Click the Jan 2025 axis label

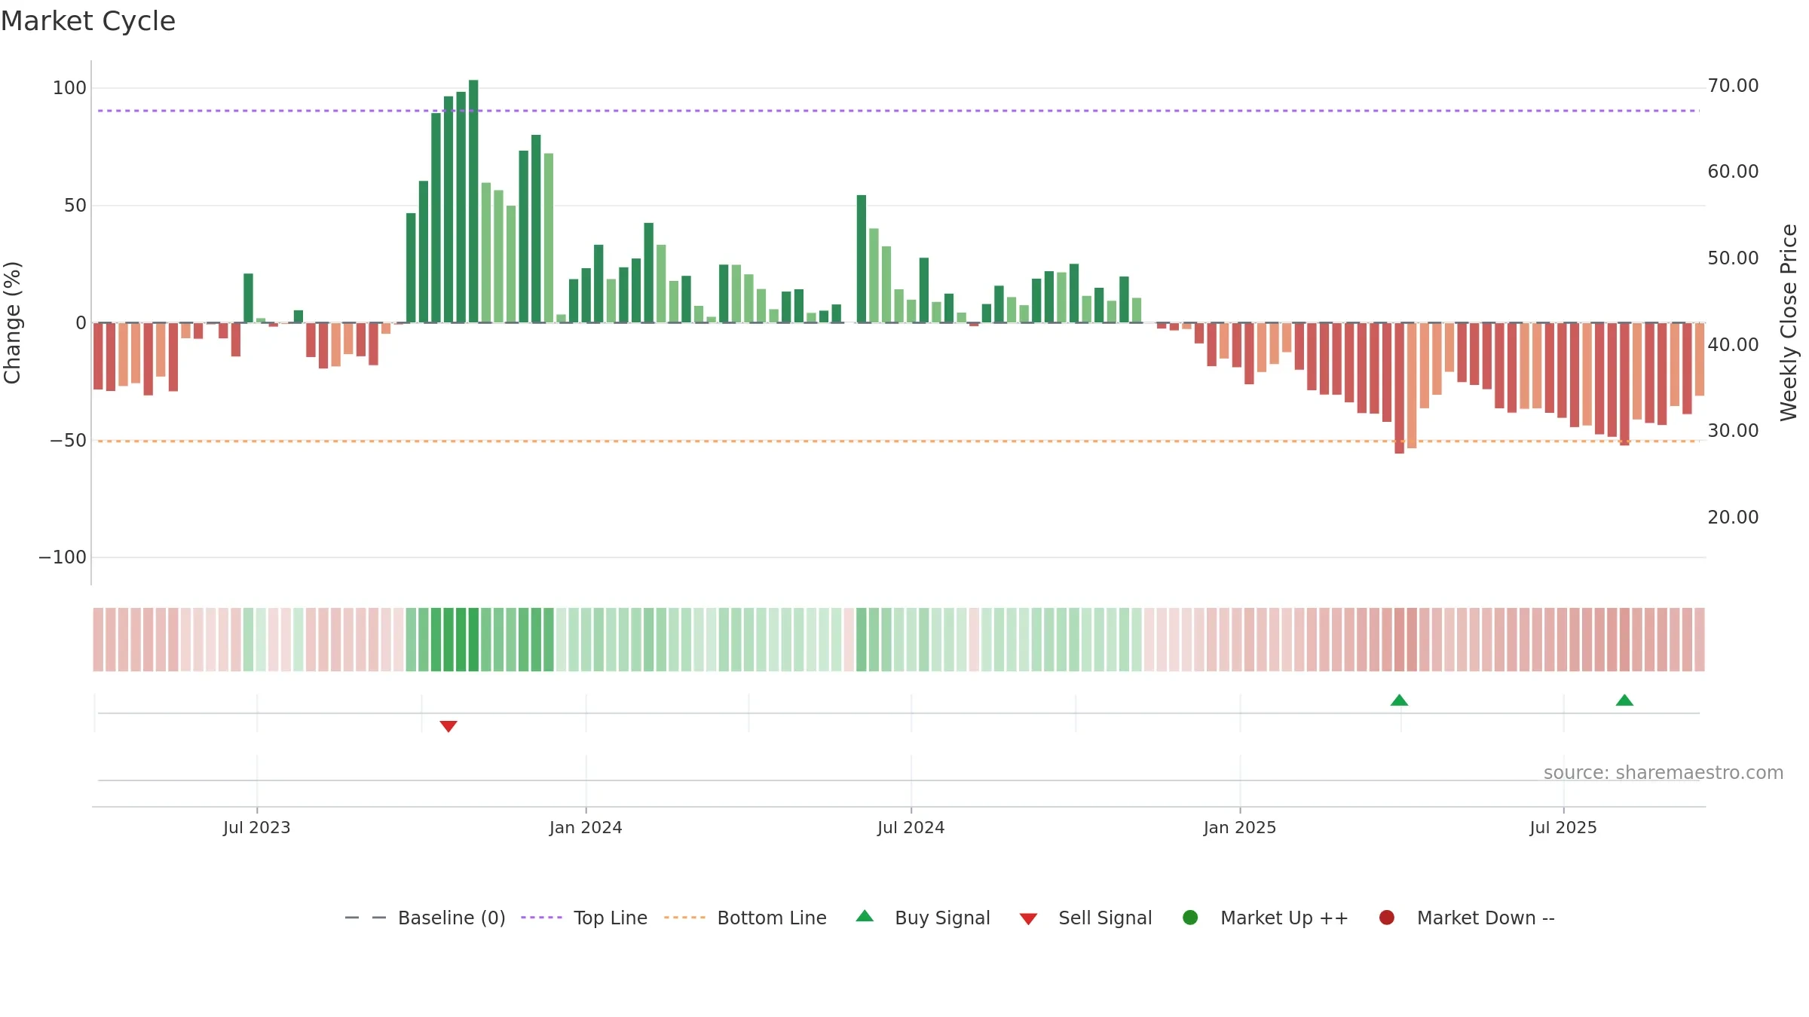tap(1240, 827)
